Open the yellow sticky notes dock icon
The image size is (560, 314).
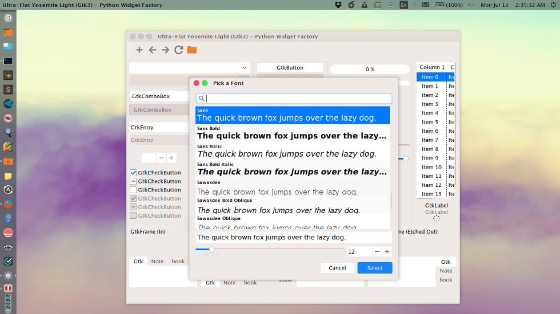pyautogui.click(x=8, y=176)
